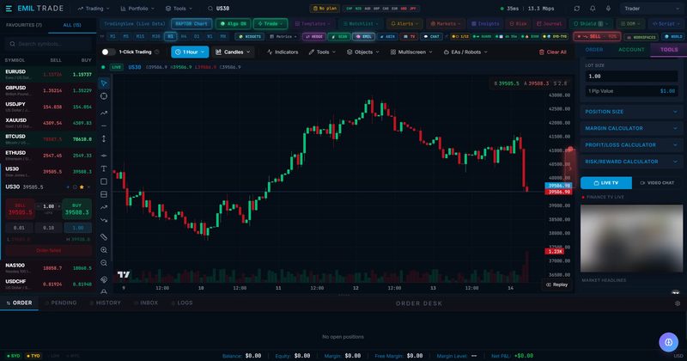This screenshot has width=687, height=361.
Task: Open the Multiscreen dropdown
Action: [x=411, y=52]
